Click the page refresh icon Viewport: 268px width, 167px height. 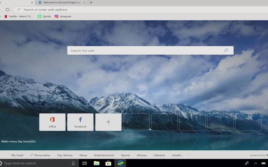[8, 10]
